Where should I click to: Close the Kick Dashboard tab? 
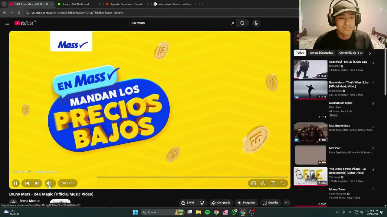point(99,4)
